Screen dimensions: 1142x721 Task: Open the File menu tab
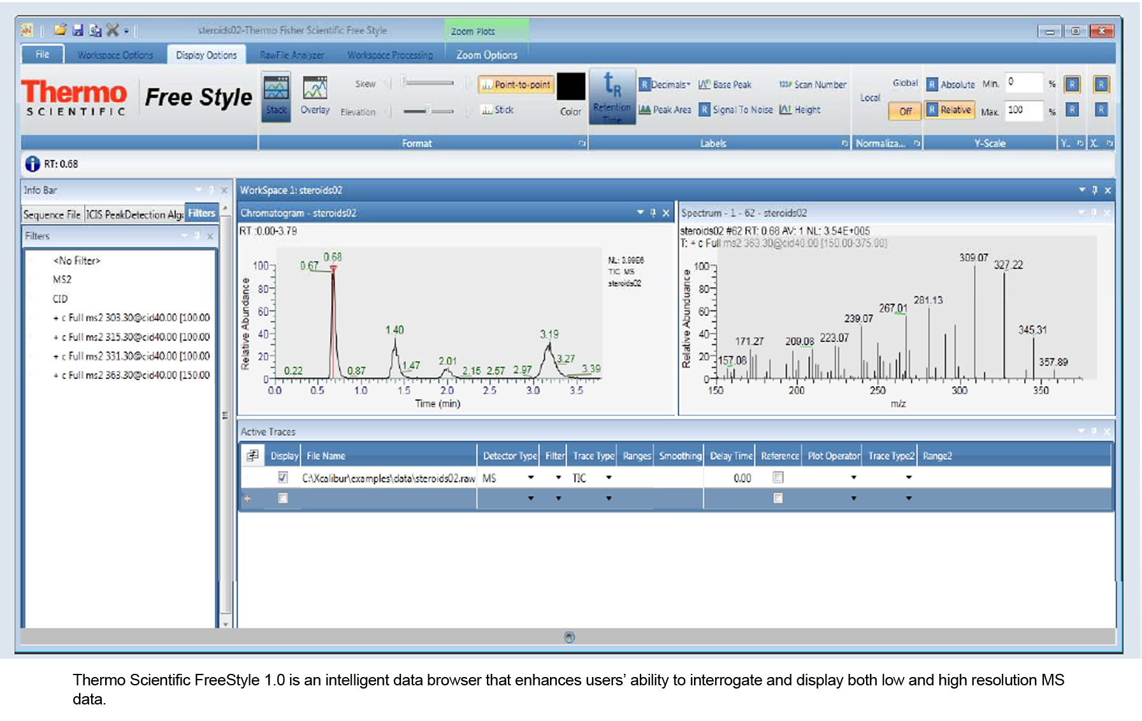click(43, 54)
